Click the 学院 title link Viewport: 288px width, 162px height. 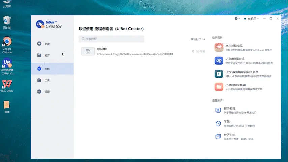click(227, 122)
